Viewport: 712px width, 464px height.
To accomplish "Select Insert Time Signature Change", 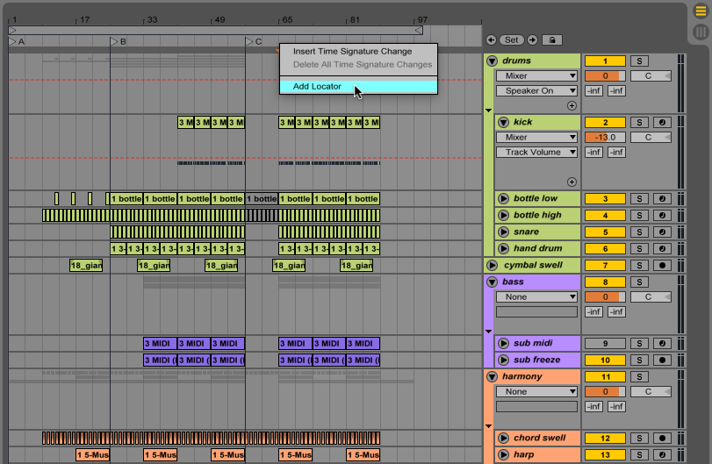I will [352, 51].
